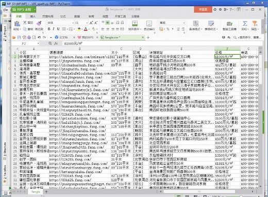Select the Format Painter brush

(x=39, y=23)
